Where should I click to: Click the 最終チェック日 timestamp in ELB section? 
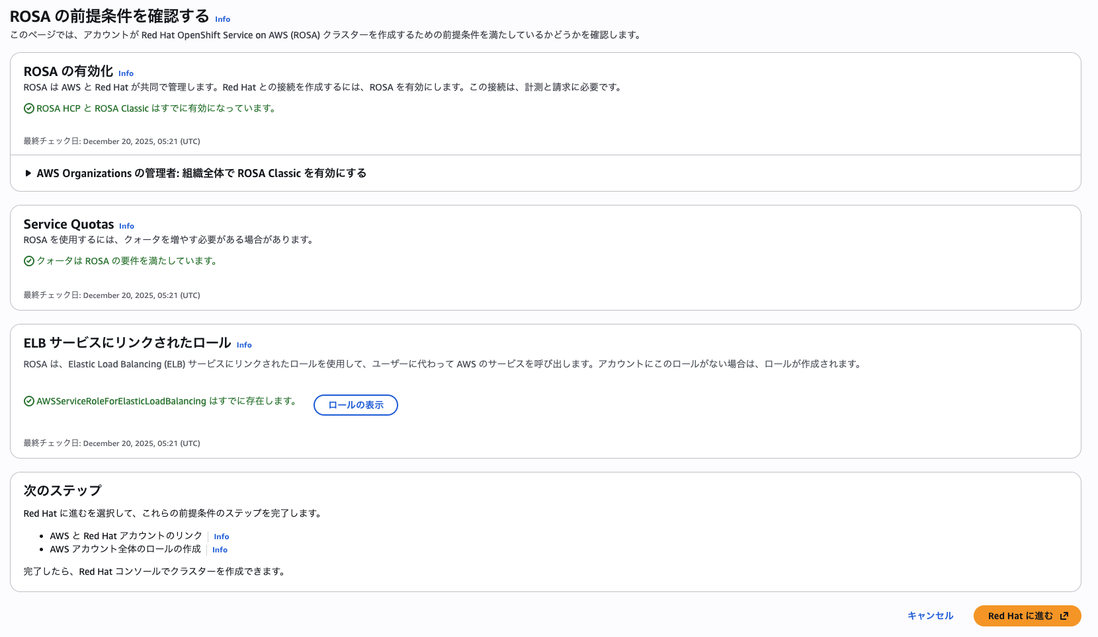click(x=112, y=443)
